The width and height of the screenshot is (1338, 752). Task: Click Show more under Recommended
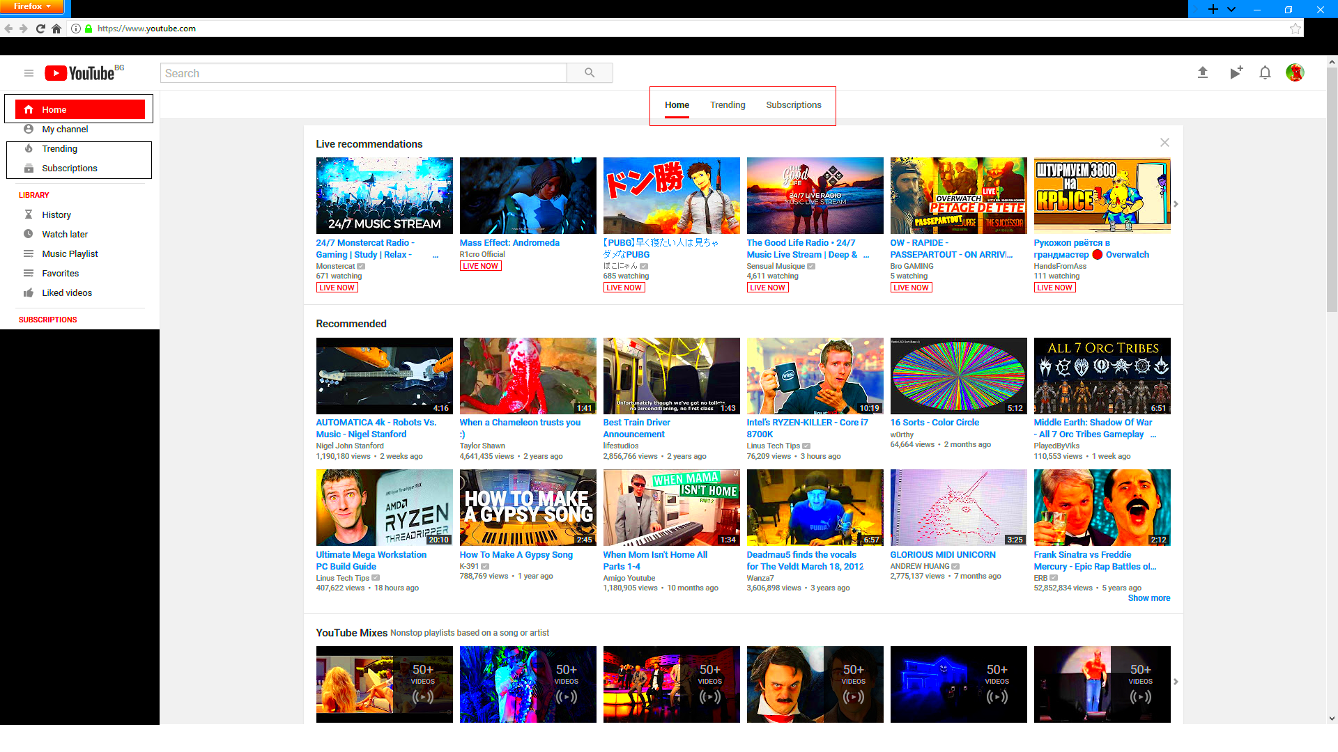(1149, 598)
